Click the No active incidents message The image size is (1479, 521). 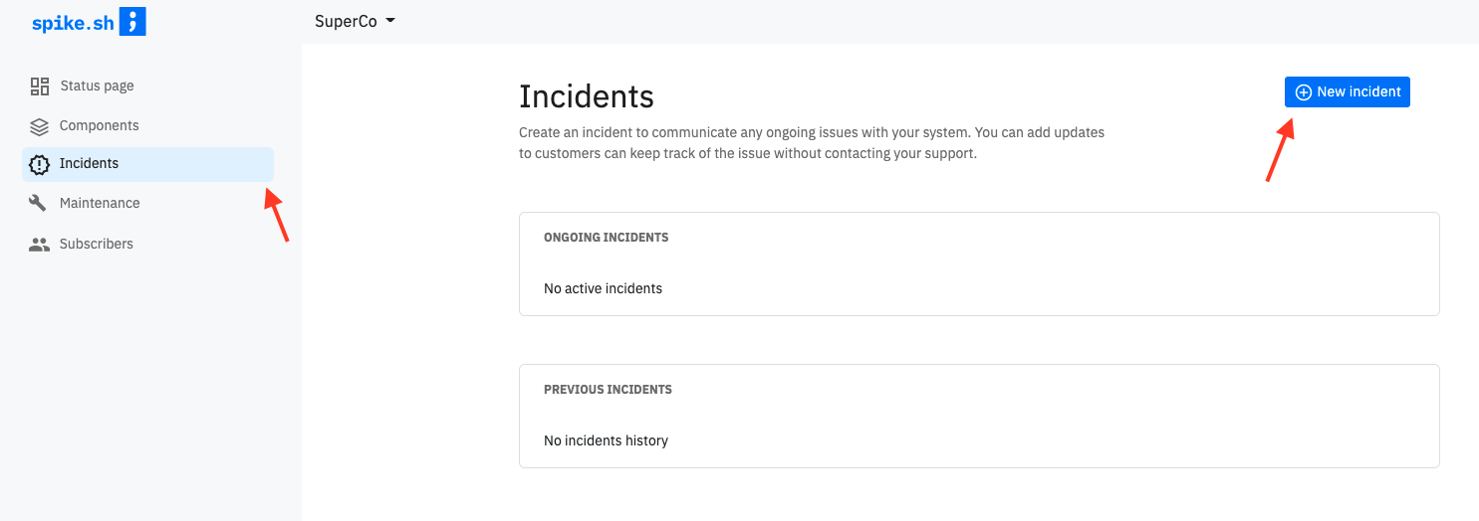tap(603, 288)
